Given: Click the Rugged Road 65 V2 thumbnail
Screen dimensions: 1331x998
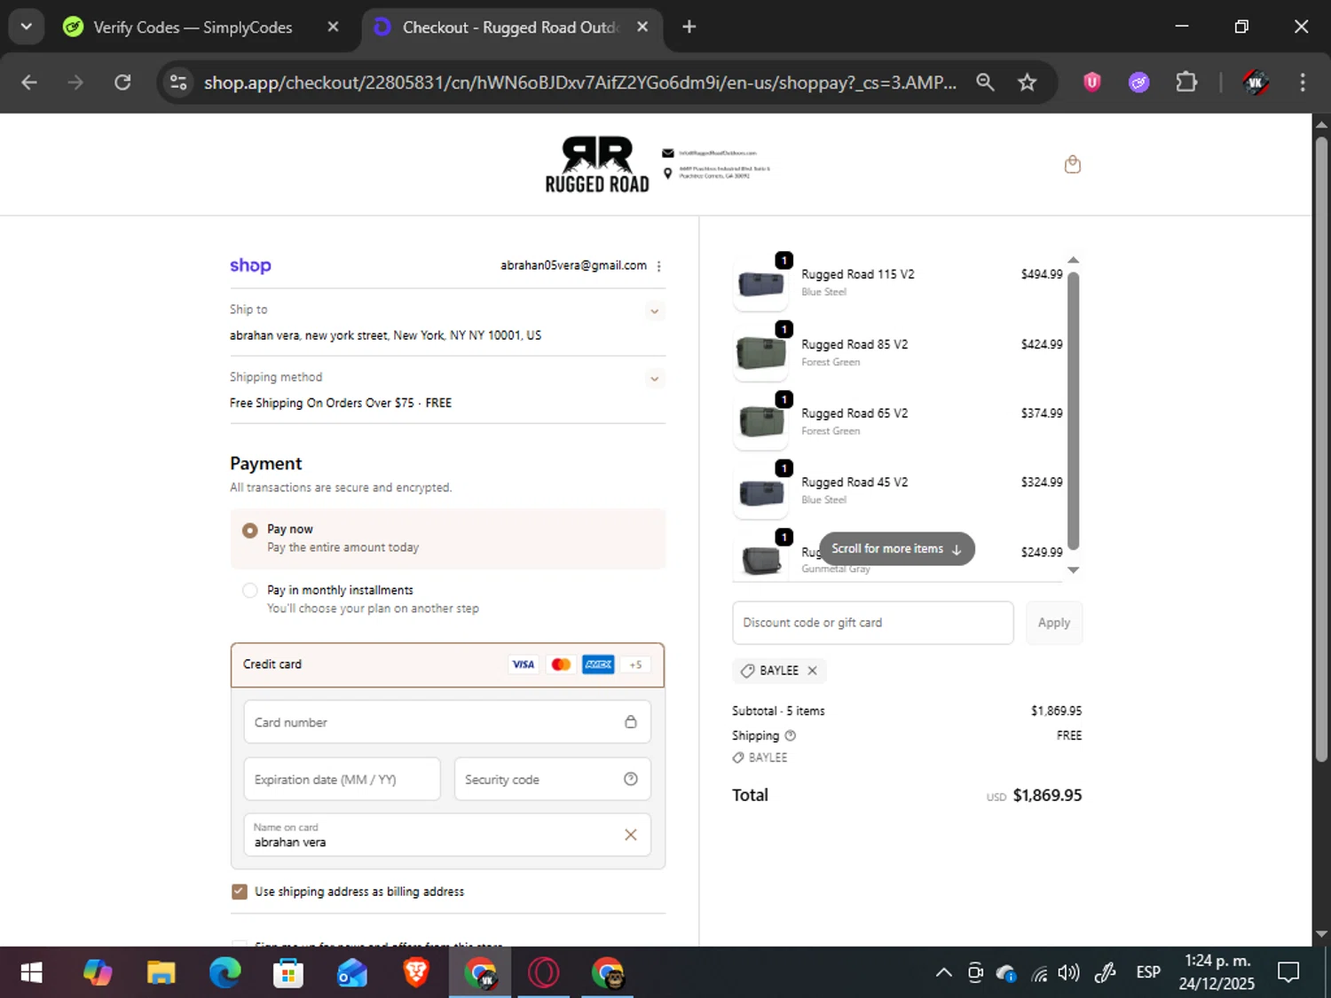Looking at the screenshot, I should pyautogui.click(x=760, y=422).
